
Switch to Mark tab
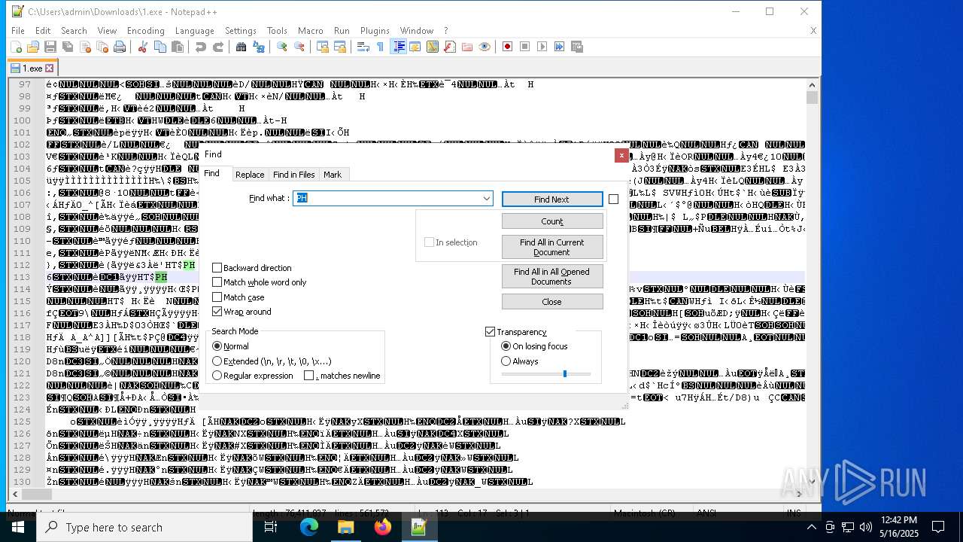click(x=333, y=175)
